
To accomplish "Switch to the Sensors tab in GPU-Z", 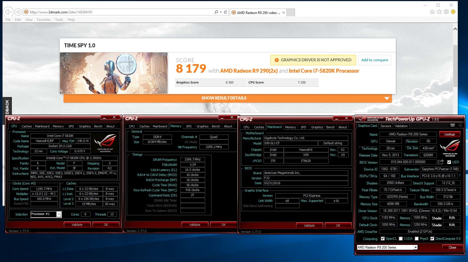I will point(386,126).
